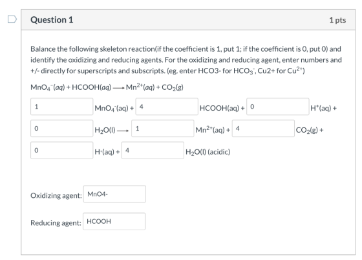
Task: Focus the product-side H+(aq) coefficient box
Action: pyautogui.click(x=61, y=150)
